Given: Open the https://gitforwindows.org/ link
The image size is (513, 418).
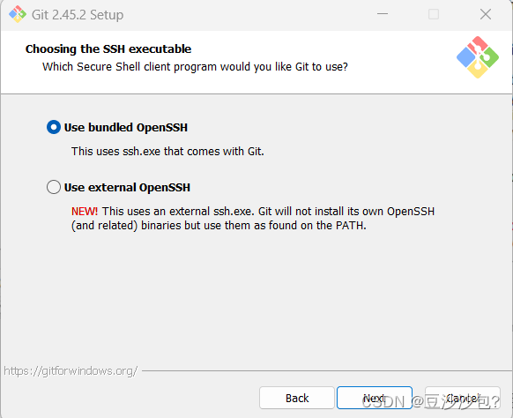Looking at the screenshot, I should coord(71,371).
